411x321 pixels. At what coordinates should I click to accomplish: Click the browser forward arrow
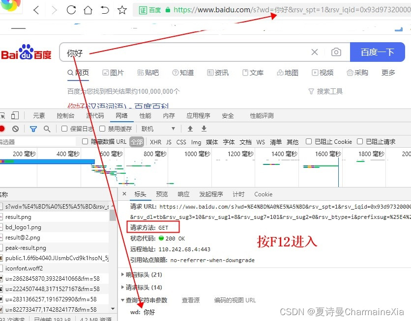(x=54, y=10)
